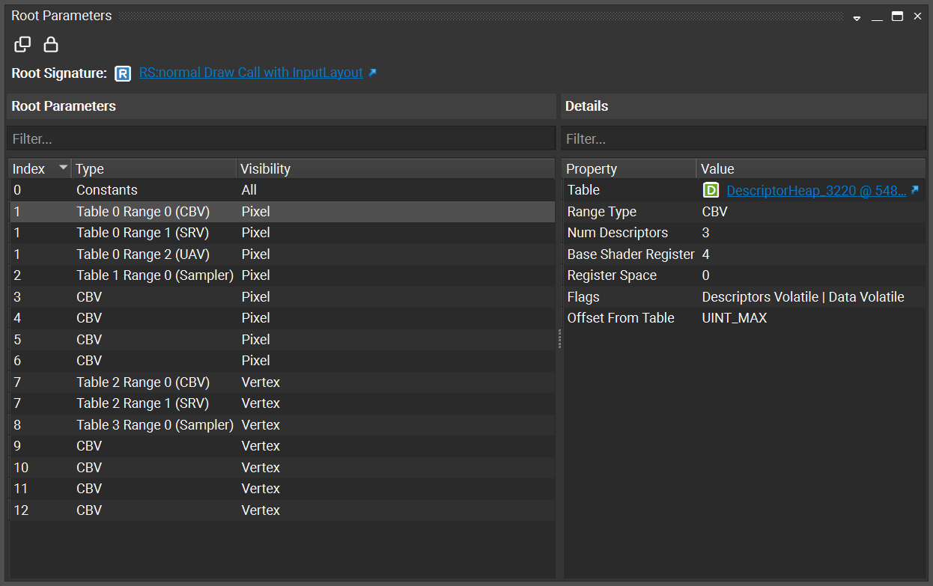Toggle the lock layout icon

point(49,44)
